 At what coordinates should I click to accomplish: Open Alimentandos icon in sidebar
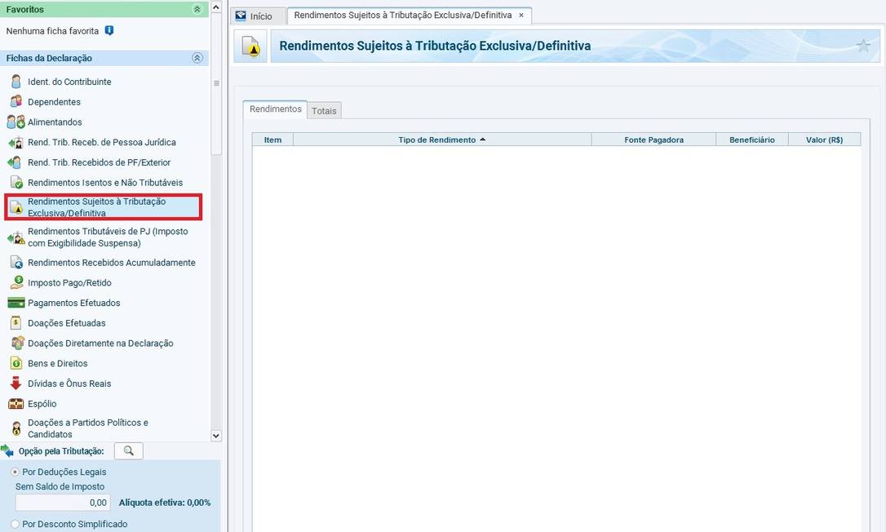[x=16, y=122]
